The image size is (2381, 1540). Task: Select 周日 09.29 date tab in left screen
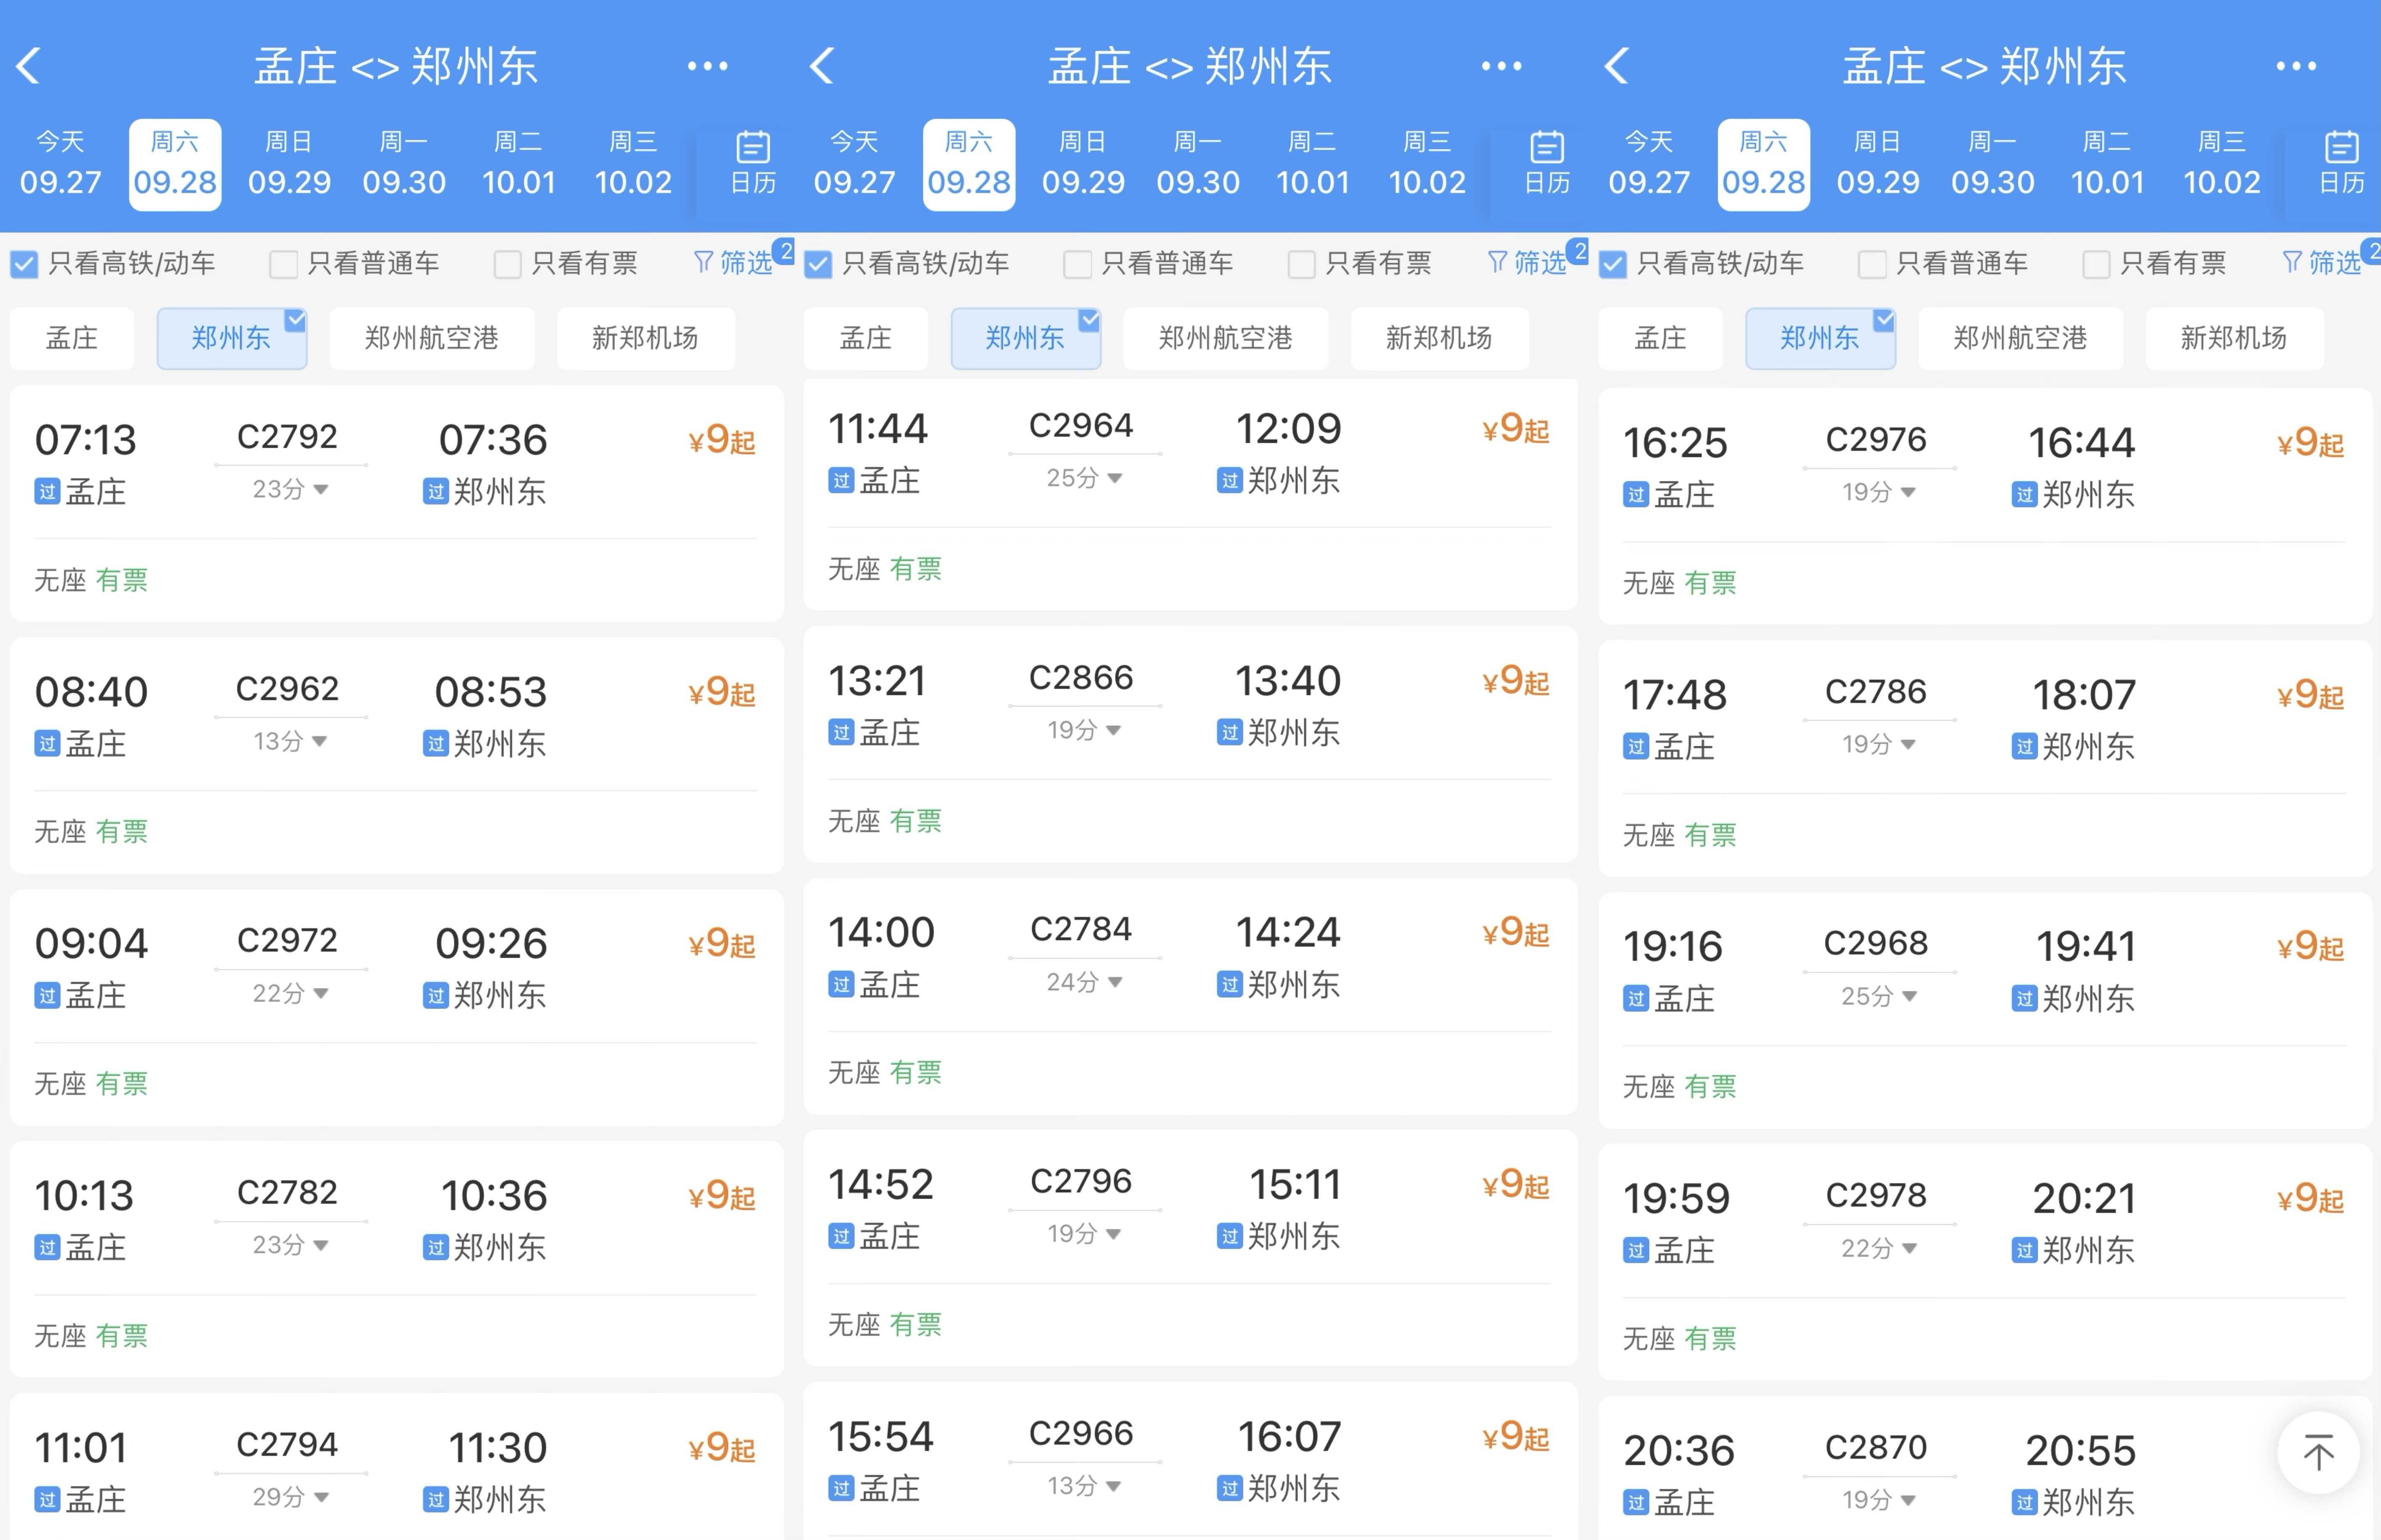pos(289,163)
